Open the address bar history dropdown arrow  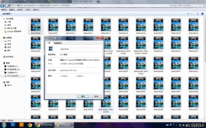pyautogui.click(x=171, y=6)
